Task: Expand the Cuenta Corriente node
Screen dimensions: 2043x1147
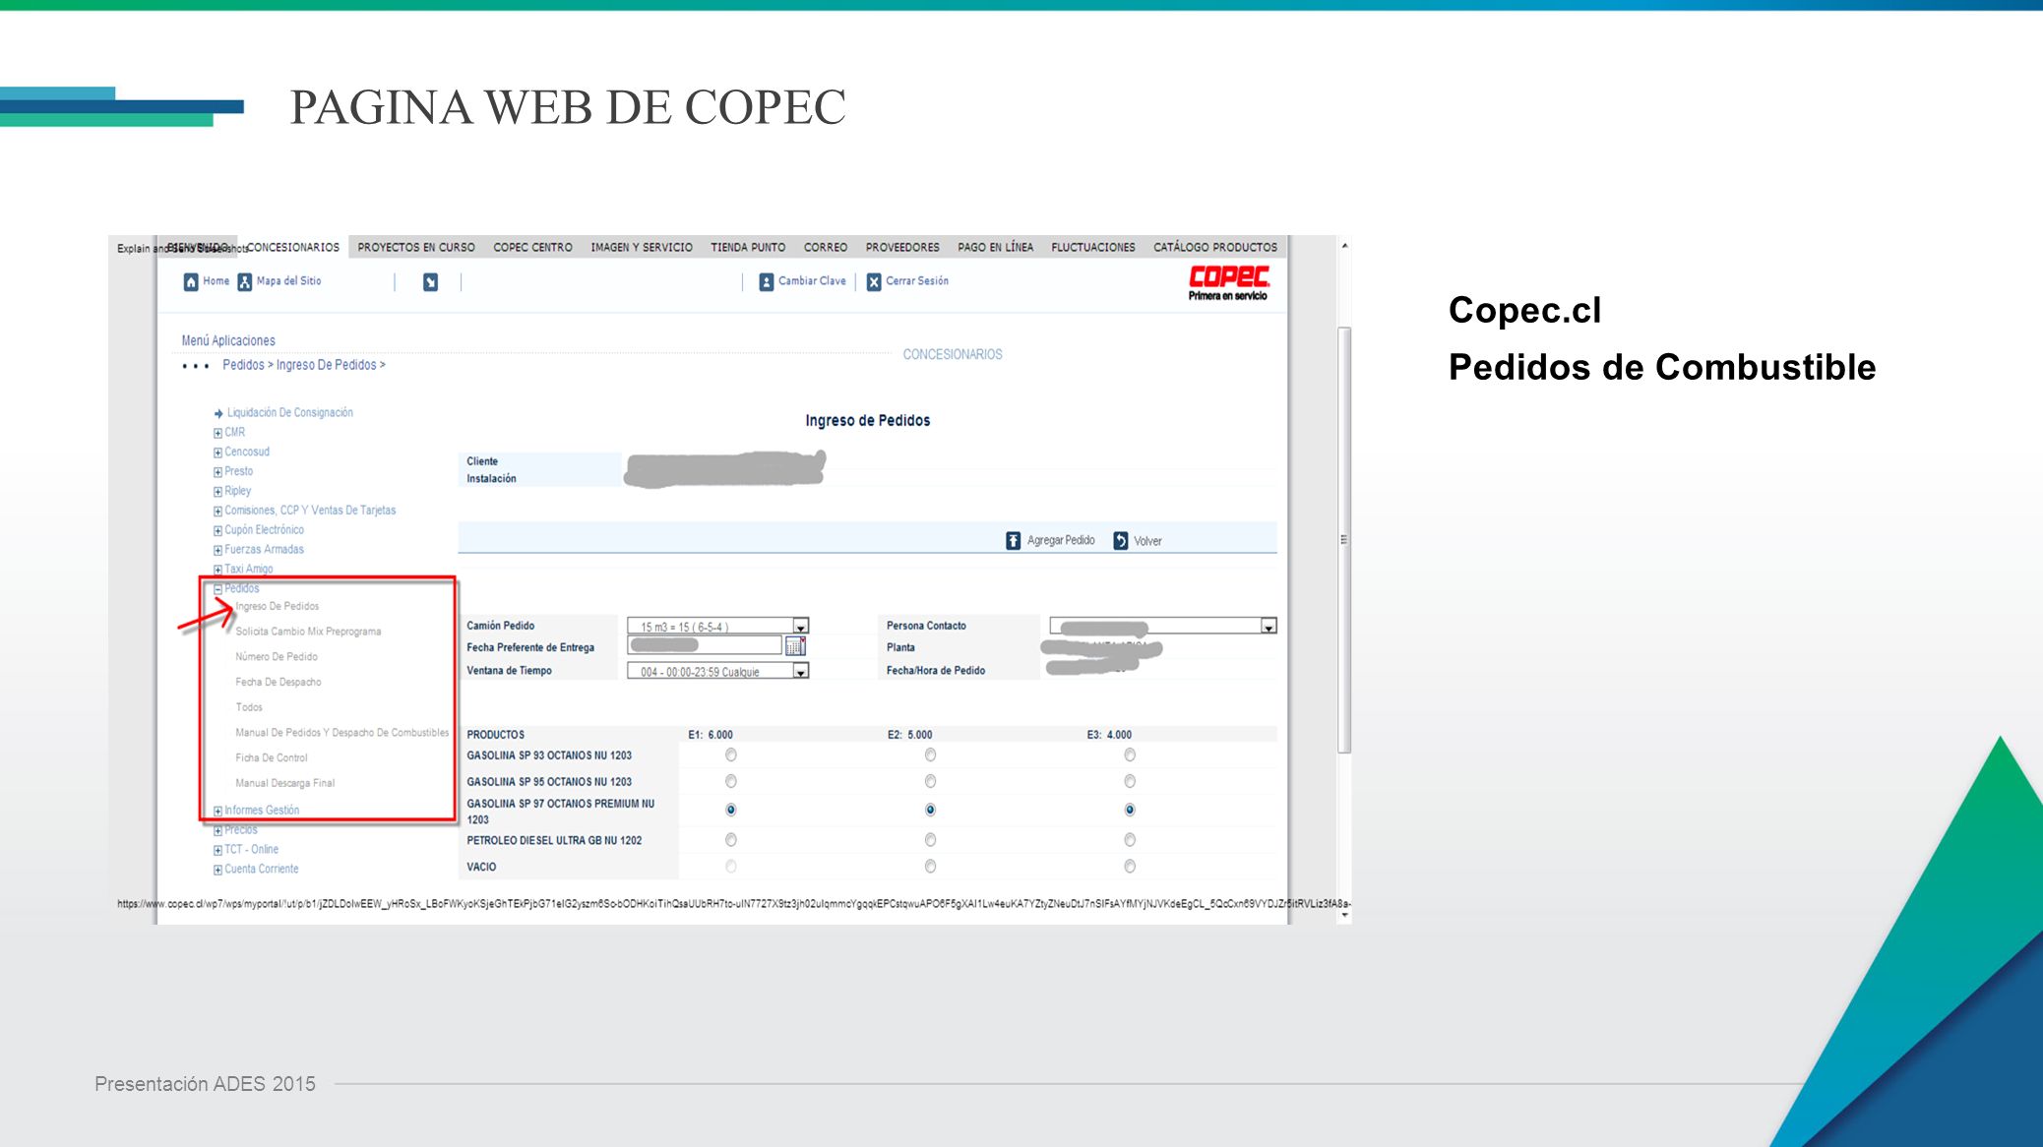Action: click(217, 871)
